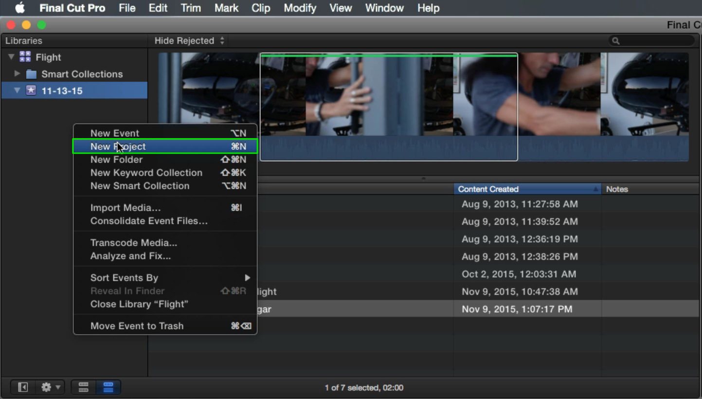Click the magnifying glass search icon
Viewport: 702px width, 399px height.
(616, 41)
